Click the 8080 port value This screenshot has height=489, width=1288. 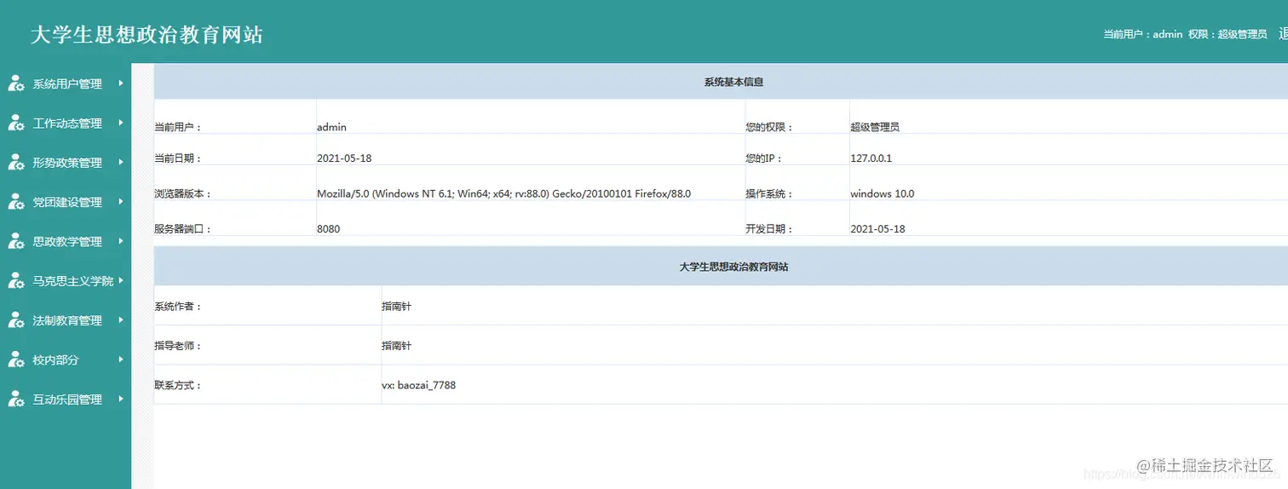pyautogui.click(x=328, y=229)
